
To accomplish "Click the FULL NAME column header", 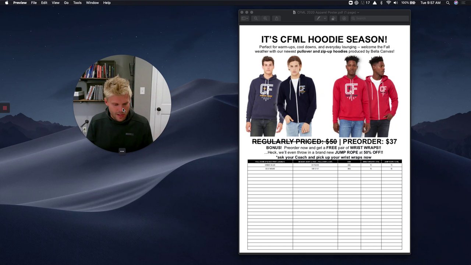I will pos(270,162).
